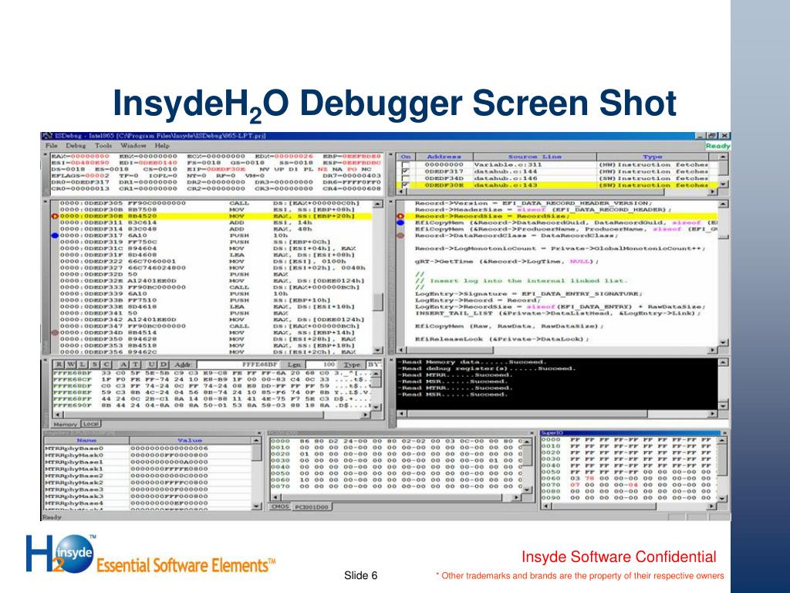Viewport: 790px width, 593px height.
Task: Click the U button in memory toolbar
Action: point(150,364)
